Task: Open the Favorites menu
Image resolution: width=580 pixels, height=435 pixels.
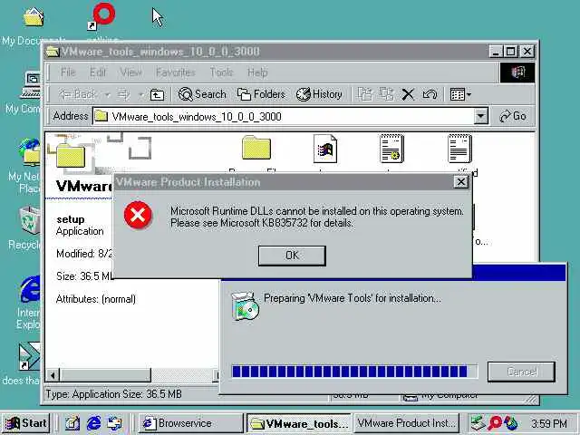Action: (x=175, y=72)
